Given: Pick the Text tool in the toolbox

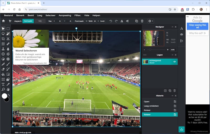Looking at the screenshot, I should (3, 84).
